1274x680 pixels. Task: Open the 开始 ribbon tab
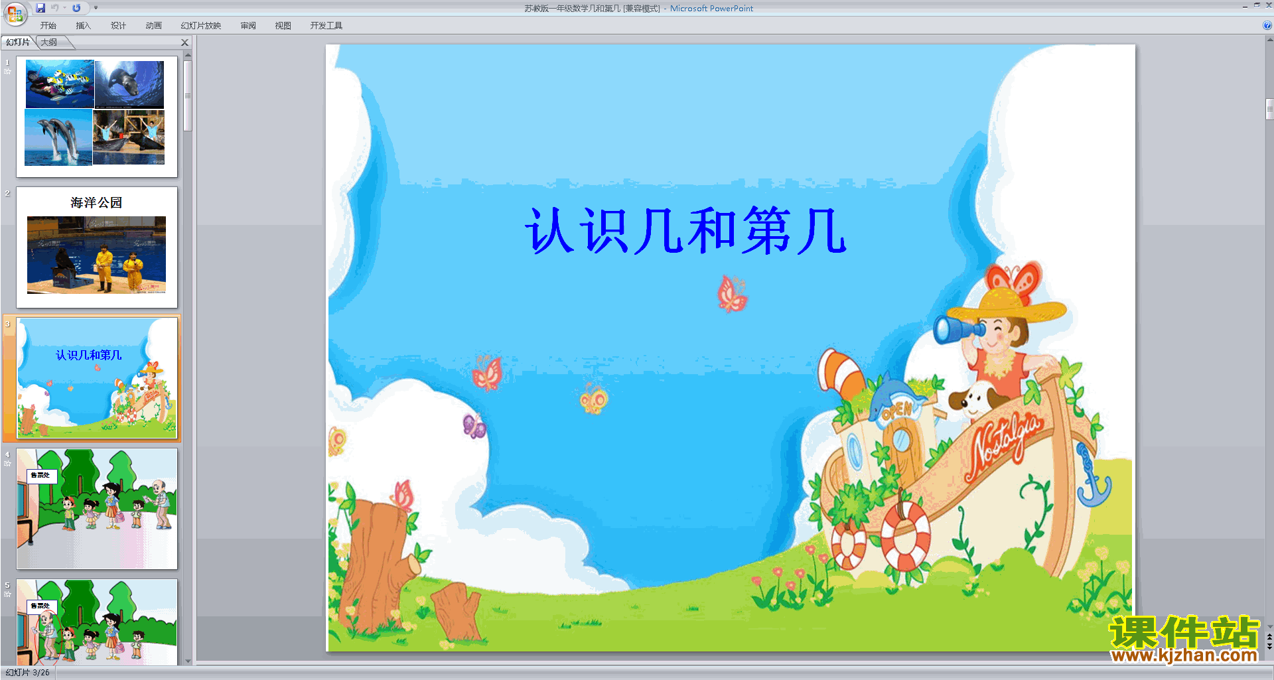coord(48,26)
